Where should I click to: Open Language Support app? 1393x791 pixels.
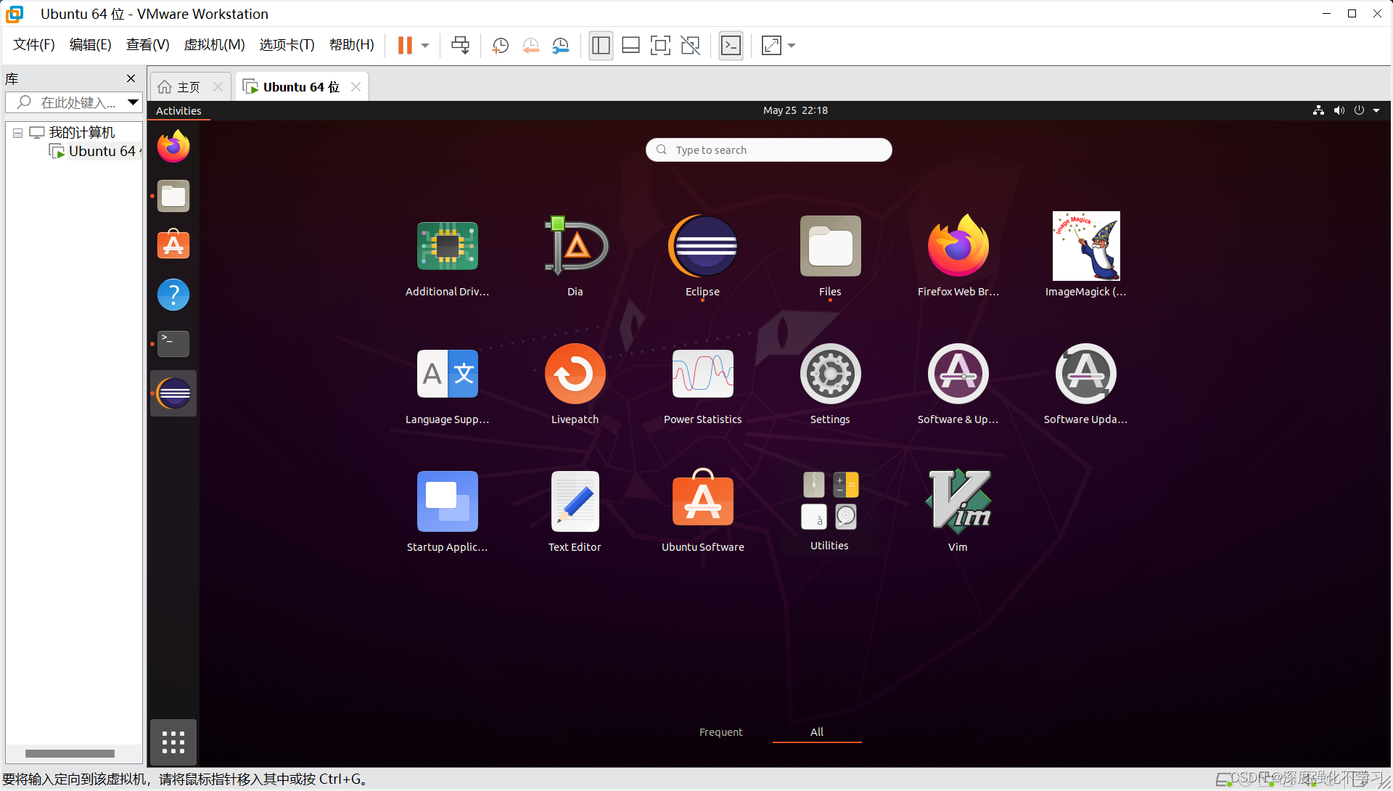click(447, 385)
